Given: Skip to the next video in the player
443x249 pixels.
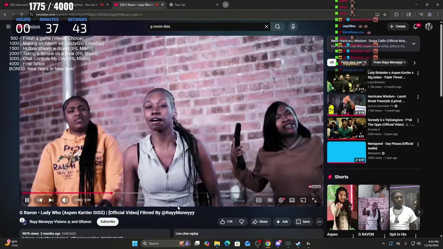Looking at the screenshot, I should pyautogui.click(x=51, y=200).
